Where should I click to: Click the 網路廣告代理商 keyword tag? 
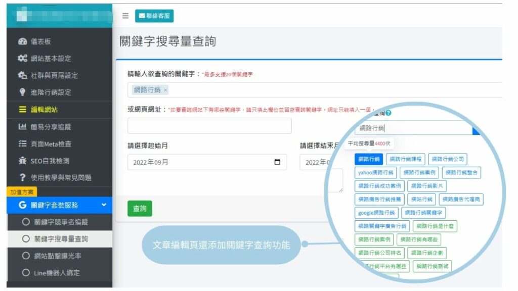coord(461,199)
